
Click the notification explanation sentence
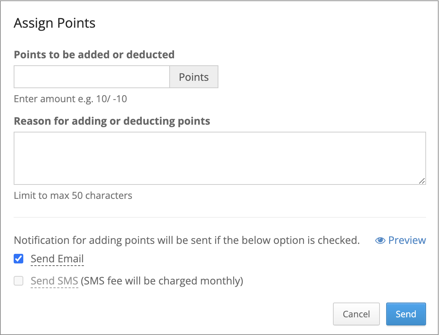[187, 240]
